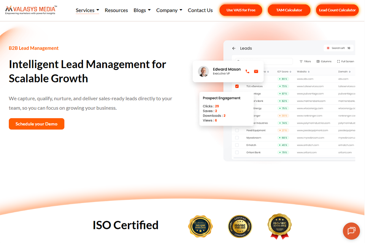Click Views : 6 in Prospect Engagement
365x243 pixels.
tap(210, 120)
